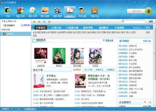The image size is (156, 111).
Task: Open 租个女友带回家 novel link
Action: pyautogui.click(x=47, y=103)
